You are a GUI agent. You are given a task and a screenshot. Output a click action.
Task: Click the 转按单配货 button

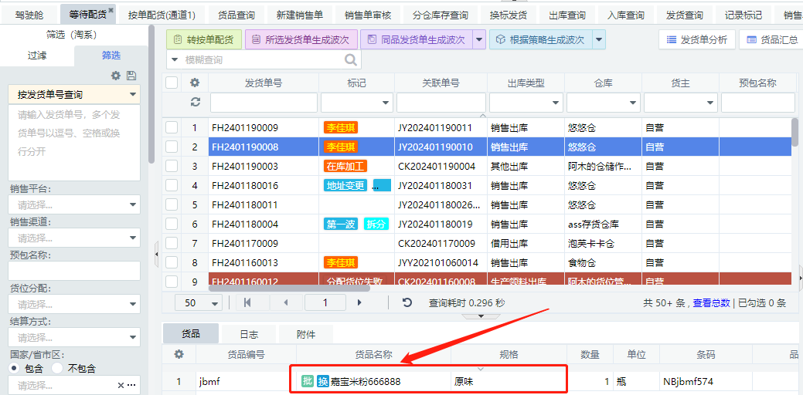click(204, 39)
